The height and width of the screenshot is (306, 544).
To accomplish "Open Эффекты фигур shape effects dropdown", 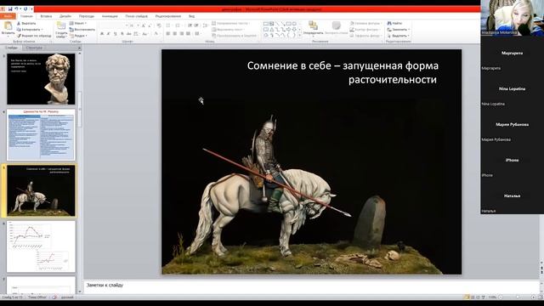I will (366, 36).
